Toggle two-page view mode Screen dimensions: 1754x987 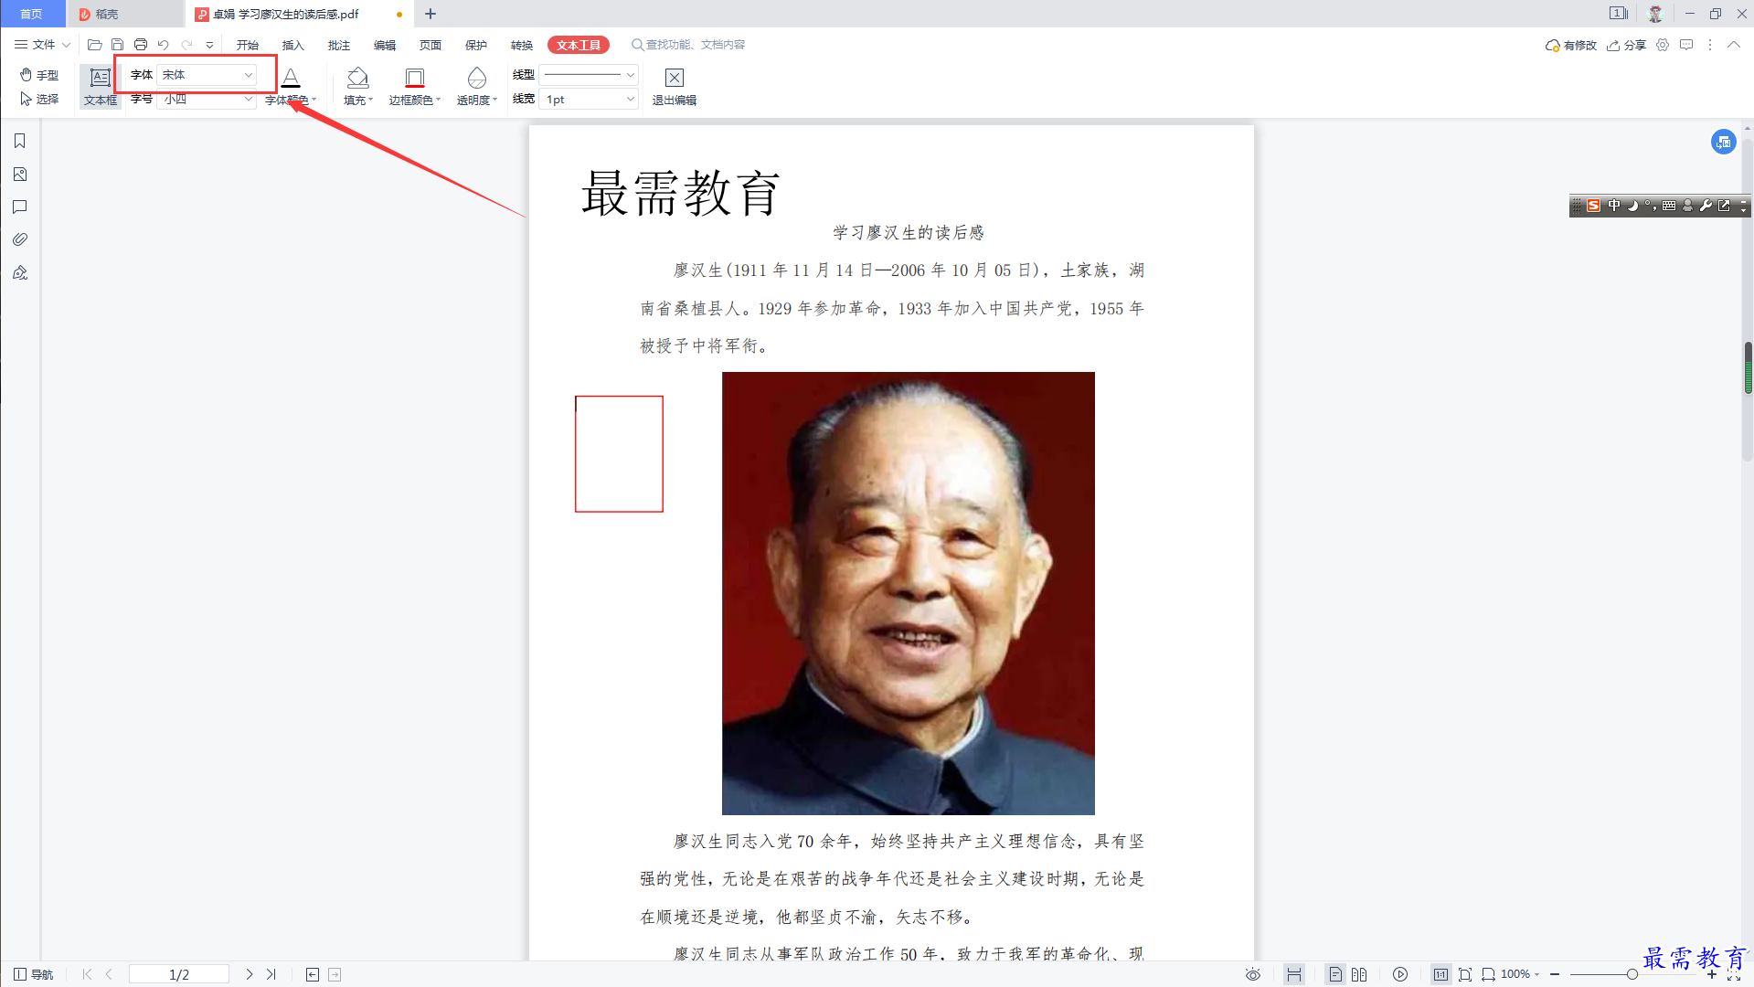[x=1359, y=974]
